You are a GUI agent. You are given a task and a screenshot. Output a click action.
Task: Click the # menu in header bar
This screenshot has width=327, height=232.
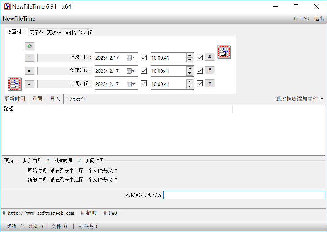(x=295, y=18)
